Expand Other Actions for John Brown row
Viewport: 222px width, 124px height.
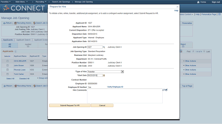[190, 65]
